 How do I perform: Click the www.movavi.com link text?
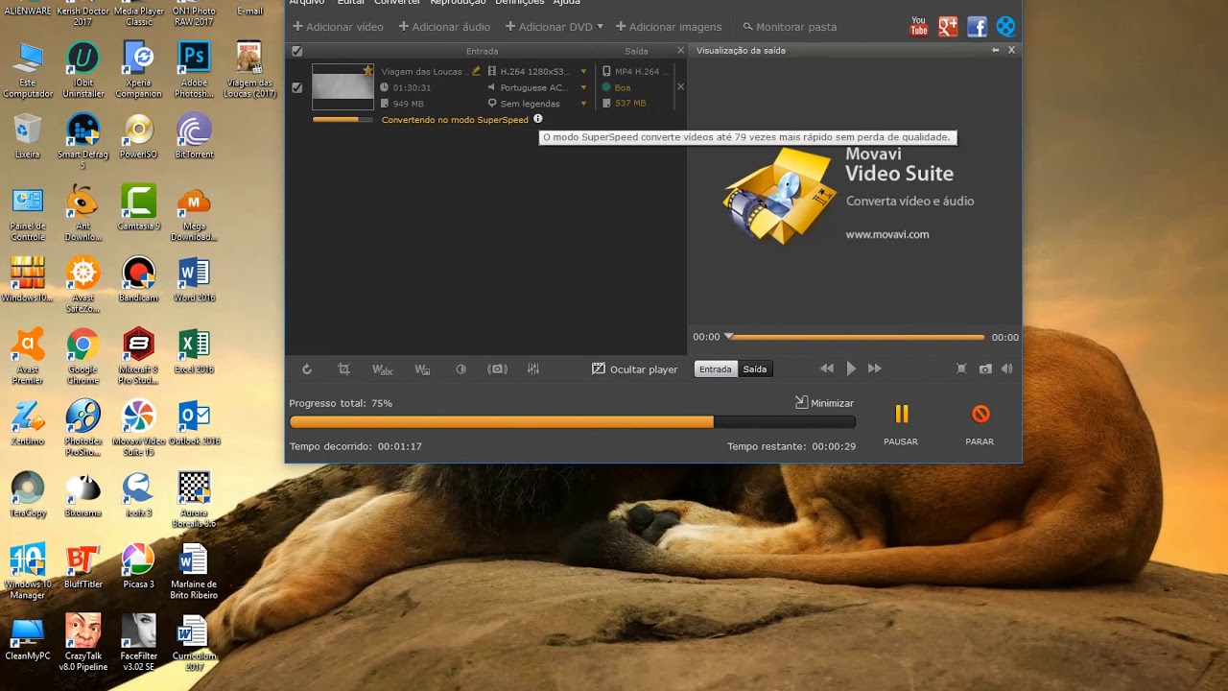[887, 234]
